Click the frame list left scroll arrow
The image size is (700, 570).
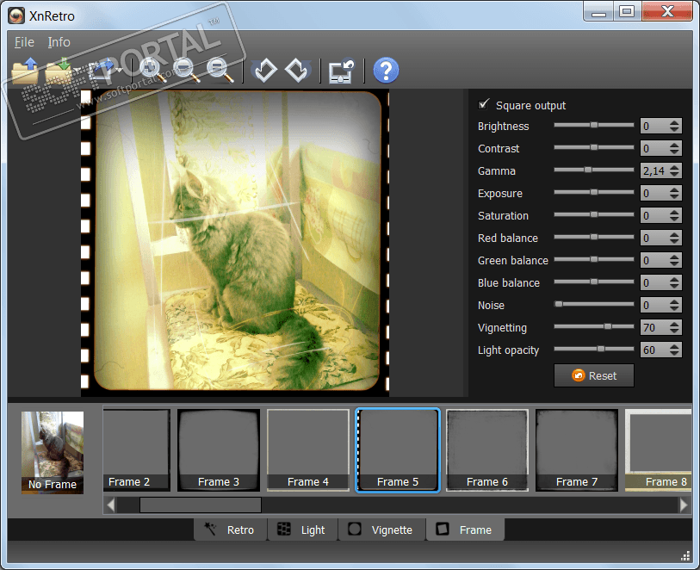[111, 505]
